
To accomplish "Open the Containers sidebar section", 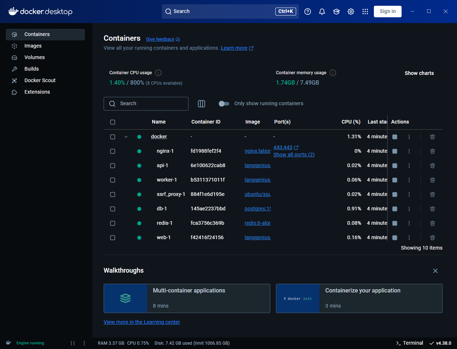I will [45, 35].
